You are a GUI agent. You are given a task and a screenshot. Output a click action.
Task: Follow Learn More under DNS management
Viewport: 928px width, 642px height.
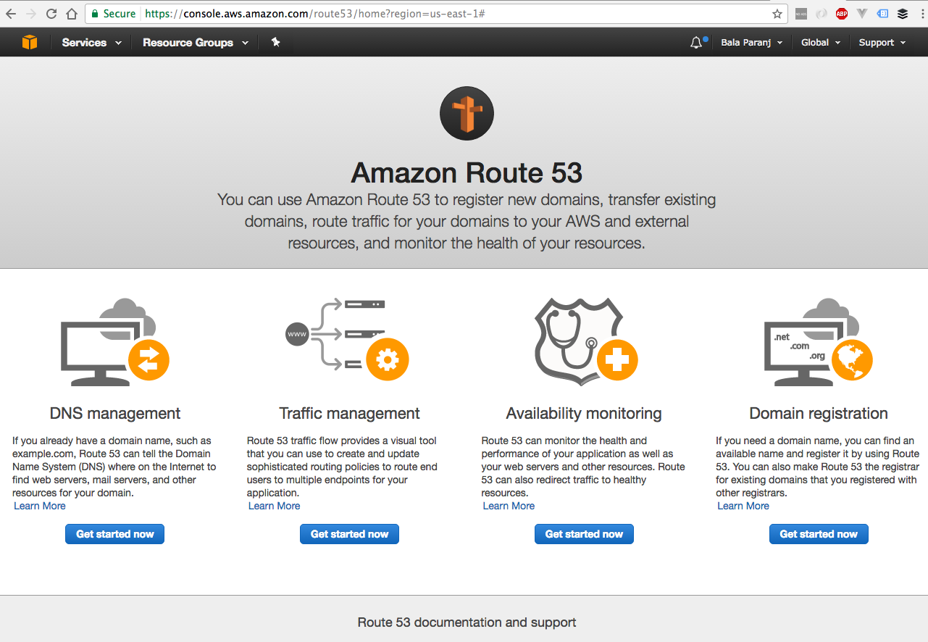pos(40,506)
